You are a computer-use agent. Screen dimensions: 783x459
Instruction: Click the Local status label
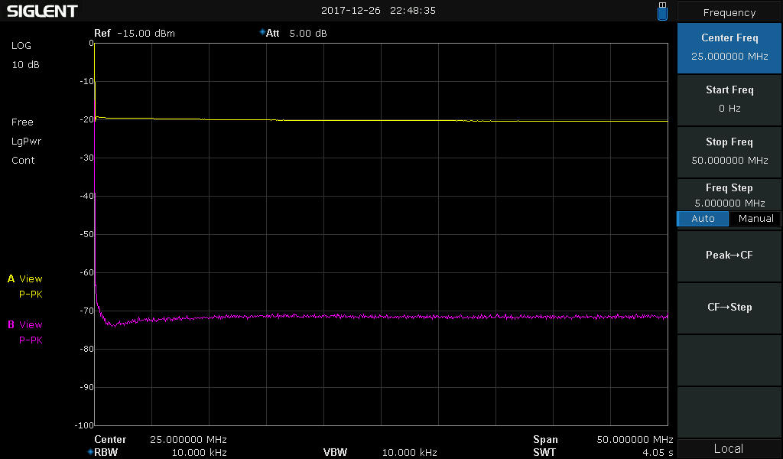[729, 449]
